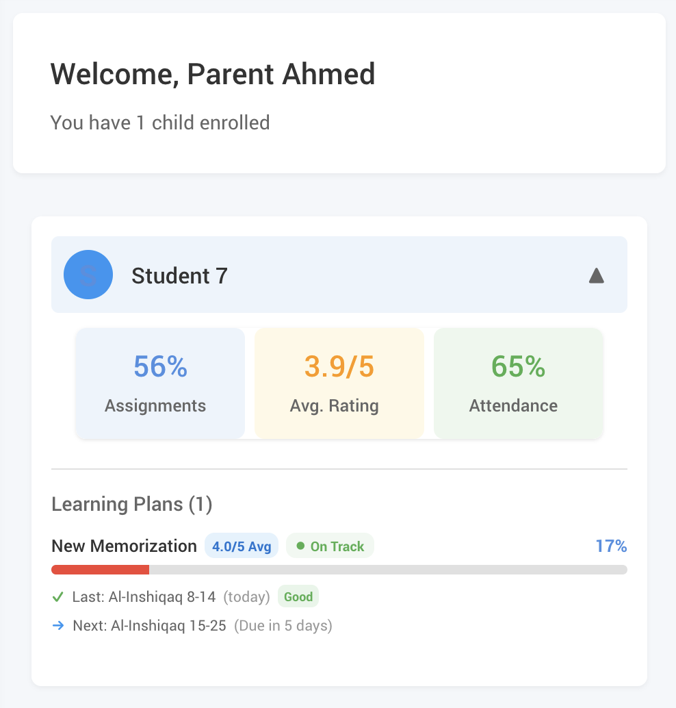Click the blue arrow beside the next assignment
The image size is (676, 708).
point(57,625)
